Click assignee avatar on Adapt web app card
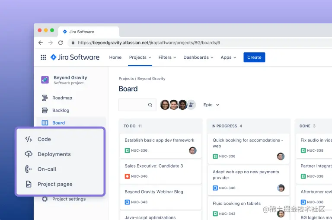332x220 pixels. pyautogui.click(x=281, y=188)
